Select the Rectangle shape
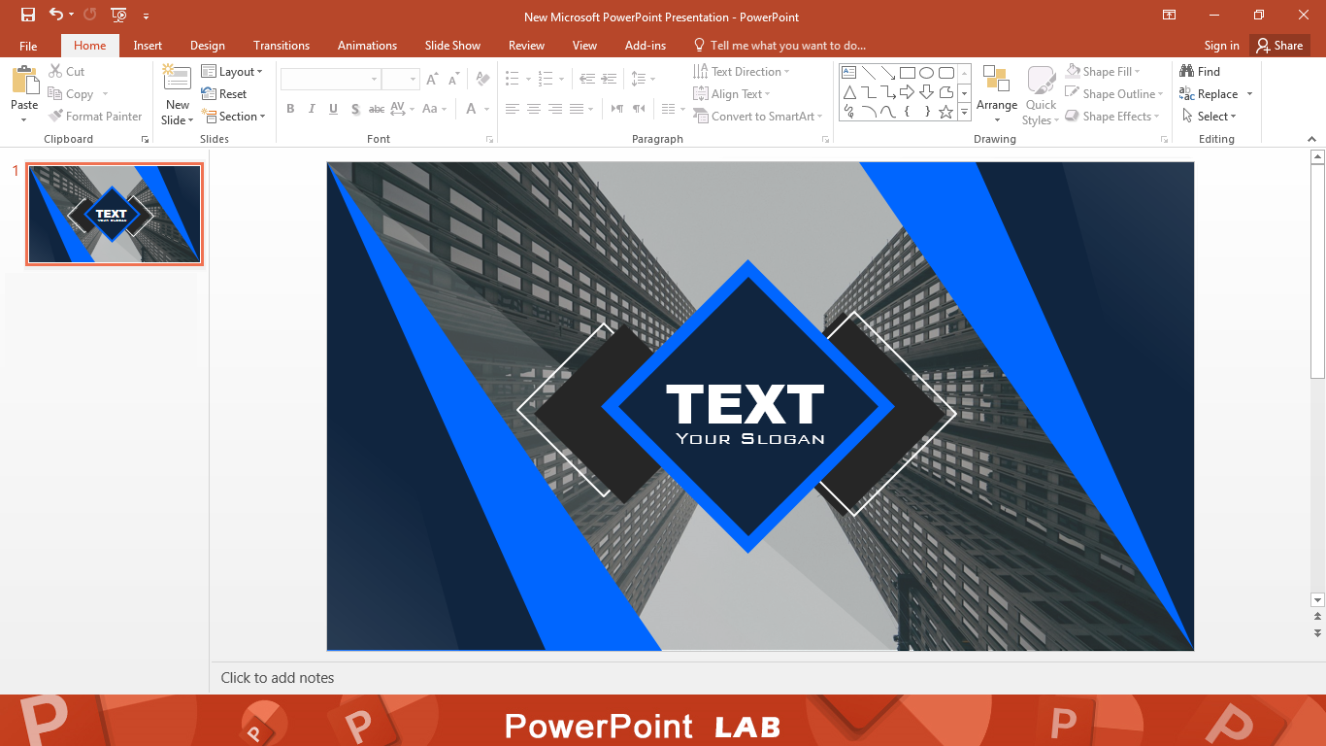 908,72
